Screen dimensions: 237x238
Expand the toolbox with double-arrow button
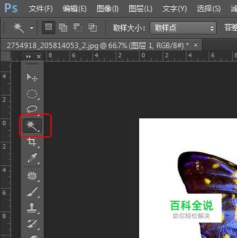pyautogui.click(x=28, y=56)
